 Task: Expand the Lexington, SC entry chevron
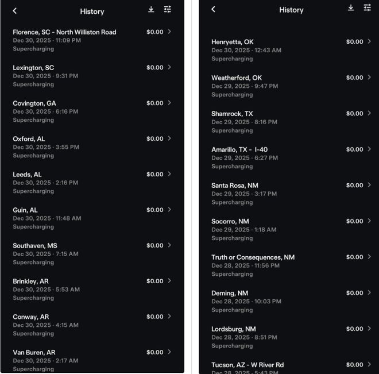pyautogui.click(x=169, y=67)
